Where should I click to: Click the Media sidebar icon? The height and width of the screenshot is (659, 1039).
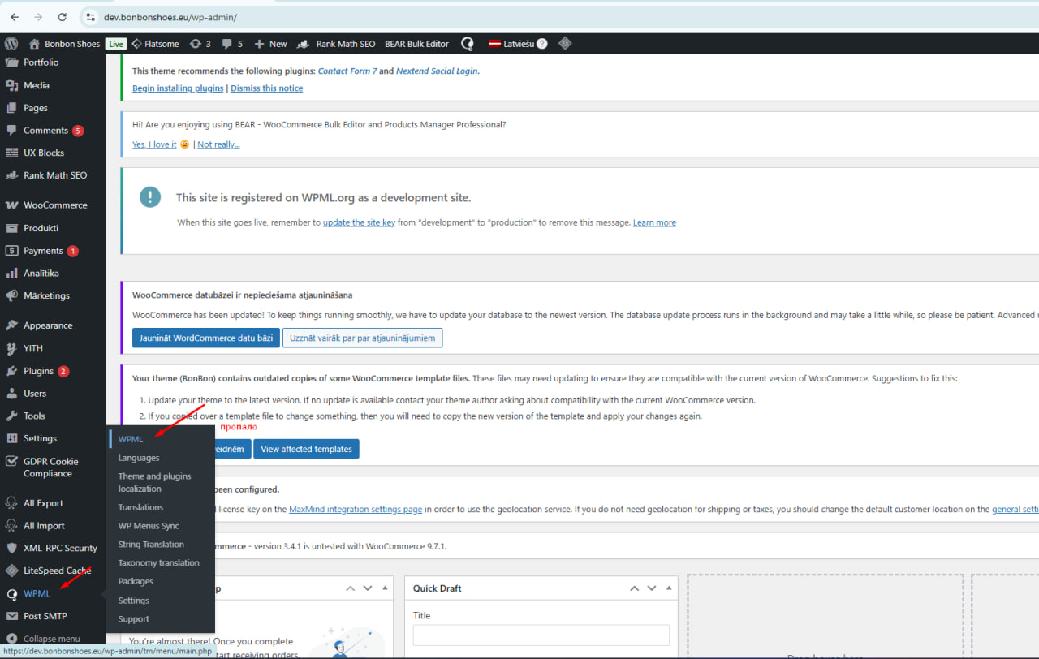point(11,85)
